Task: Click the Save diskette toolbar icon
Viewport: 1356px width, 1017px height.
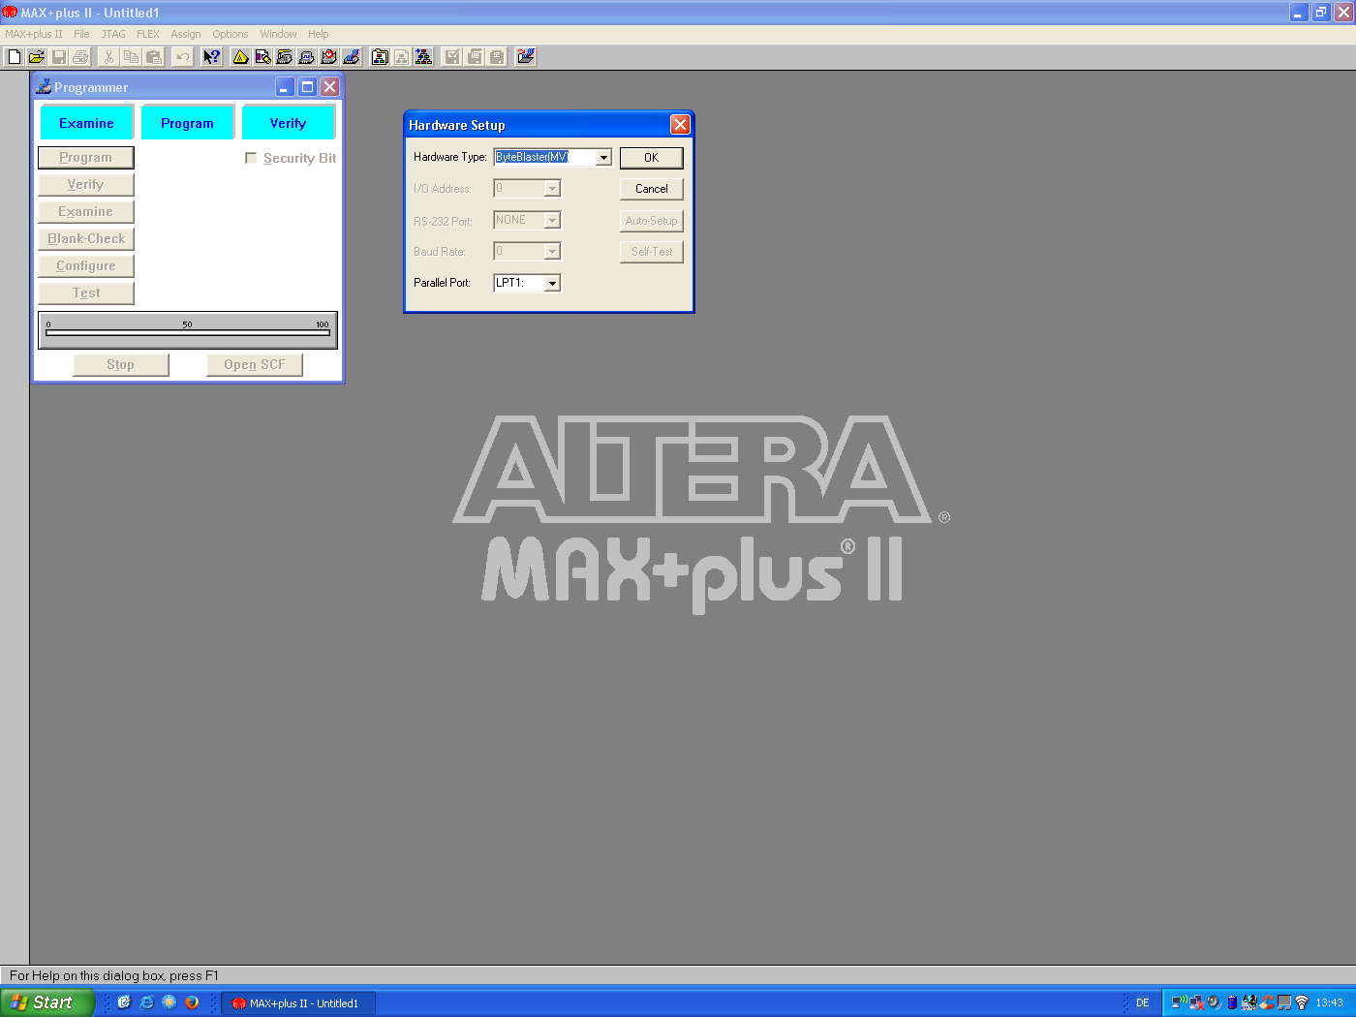Action: [x=59, y=57]
